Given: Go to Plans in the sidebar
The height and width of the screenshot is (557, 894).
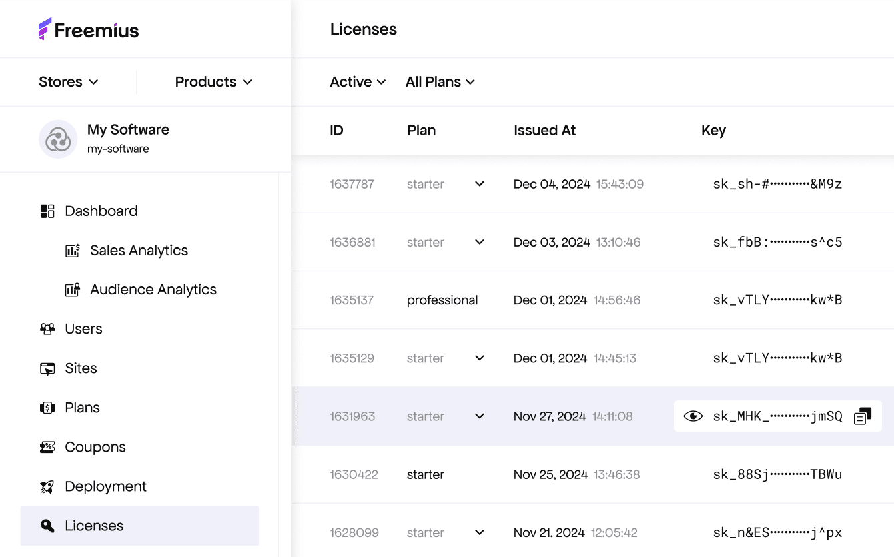Looking at the screenshot, I should pos(82,408).
